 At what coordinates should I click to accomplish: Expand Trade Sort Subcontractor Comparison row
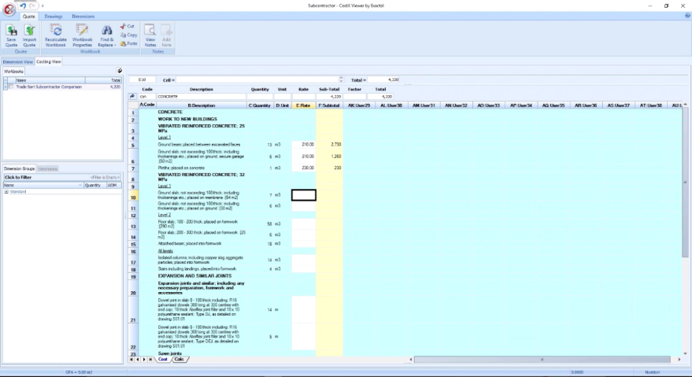coord(6,87)
